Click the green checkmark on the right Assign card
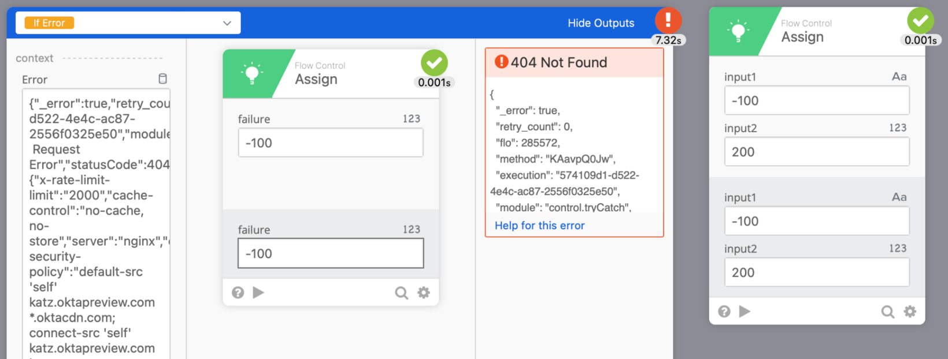Viewport: 948px width, 359px height. [x=920, y=21]
